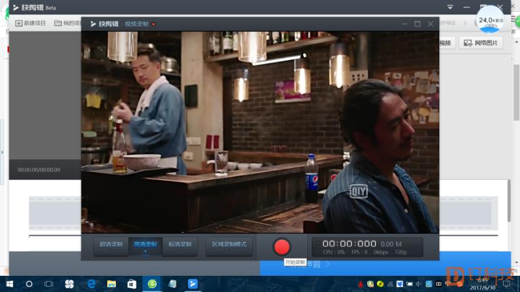Open the volume speaker tray icon
520x292 pixels.
[x=419, y=284]
